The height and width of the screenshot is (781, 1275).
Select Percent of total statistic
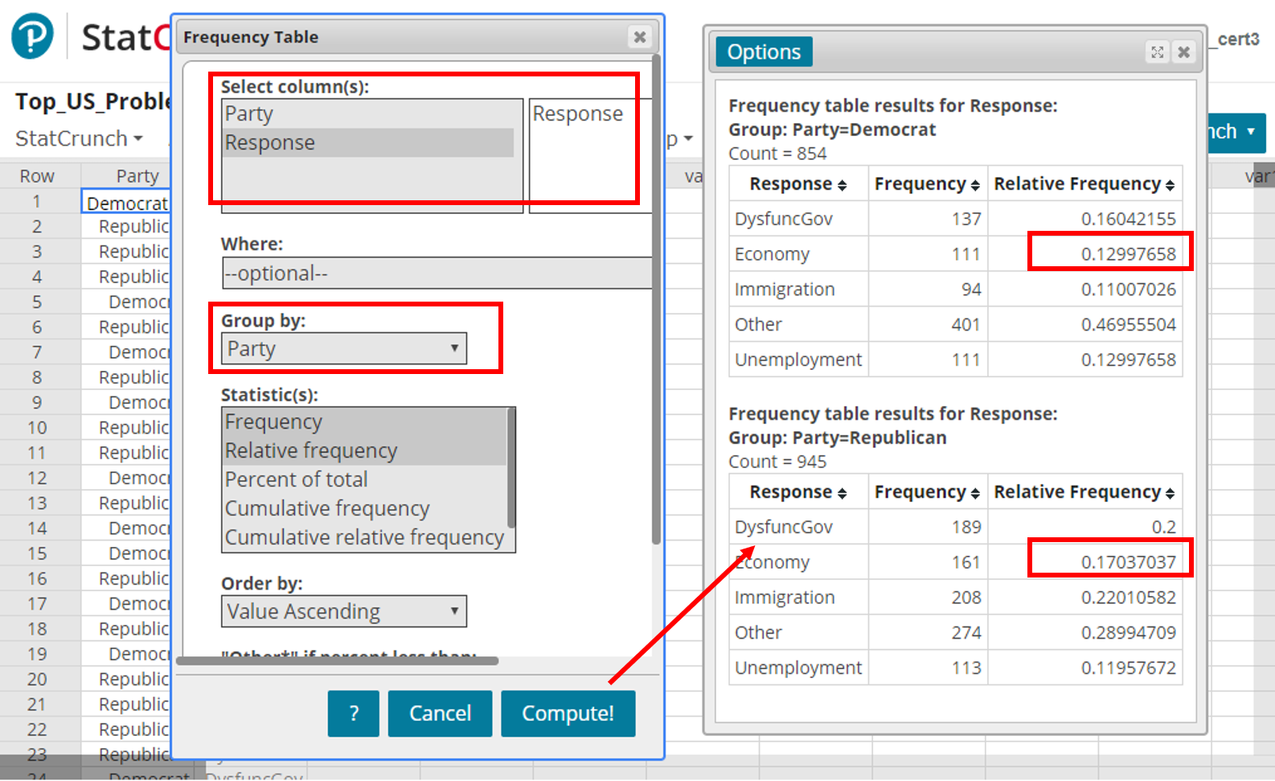click(x=296, y=479)
